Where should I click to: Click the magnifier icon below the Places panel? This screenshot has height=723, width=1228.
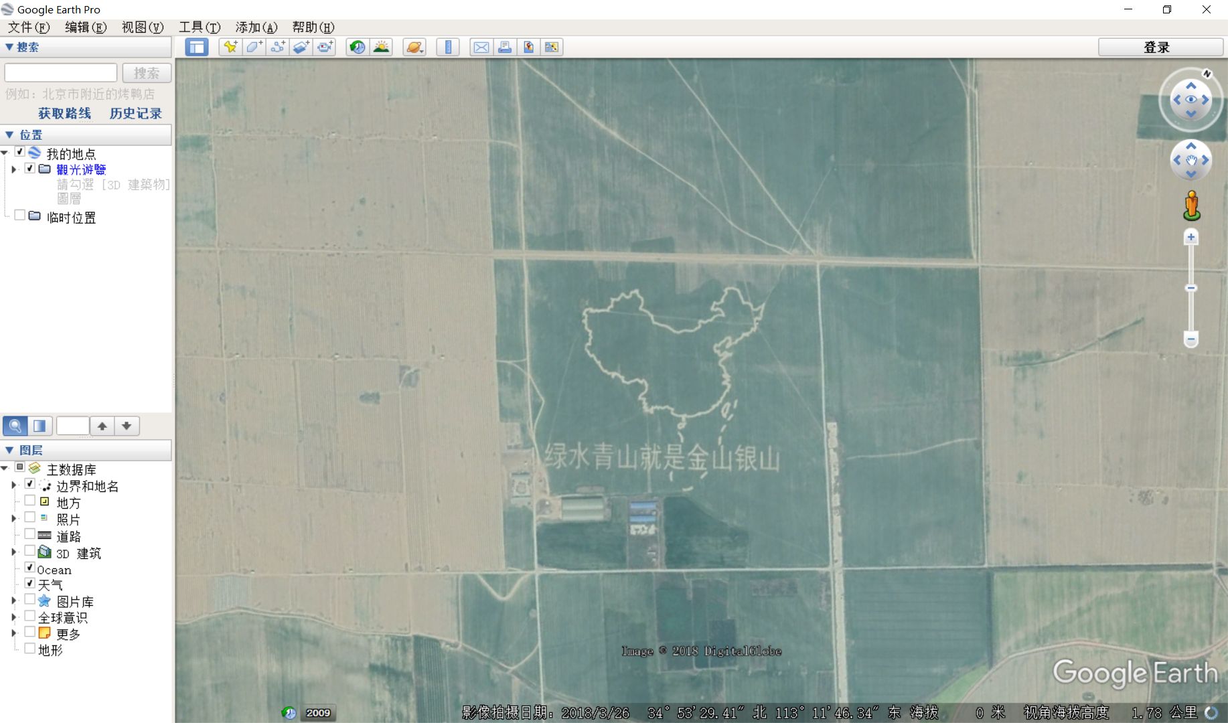[15, 426]
